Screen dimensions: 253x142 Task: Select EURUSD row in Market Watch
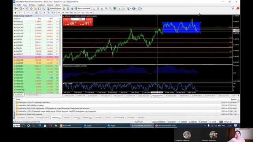[36, 24]
